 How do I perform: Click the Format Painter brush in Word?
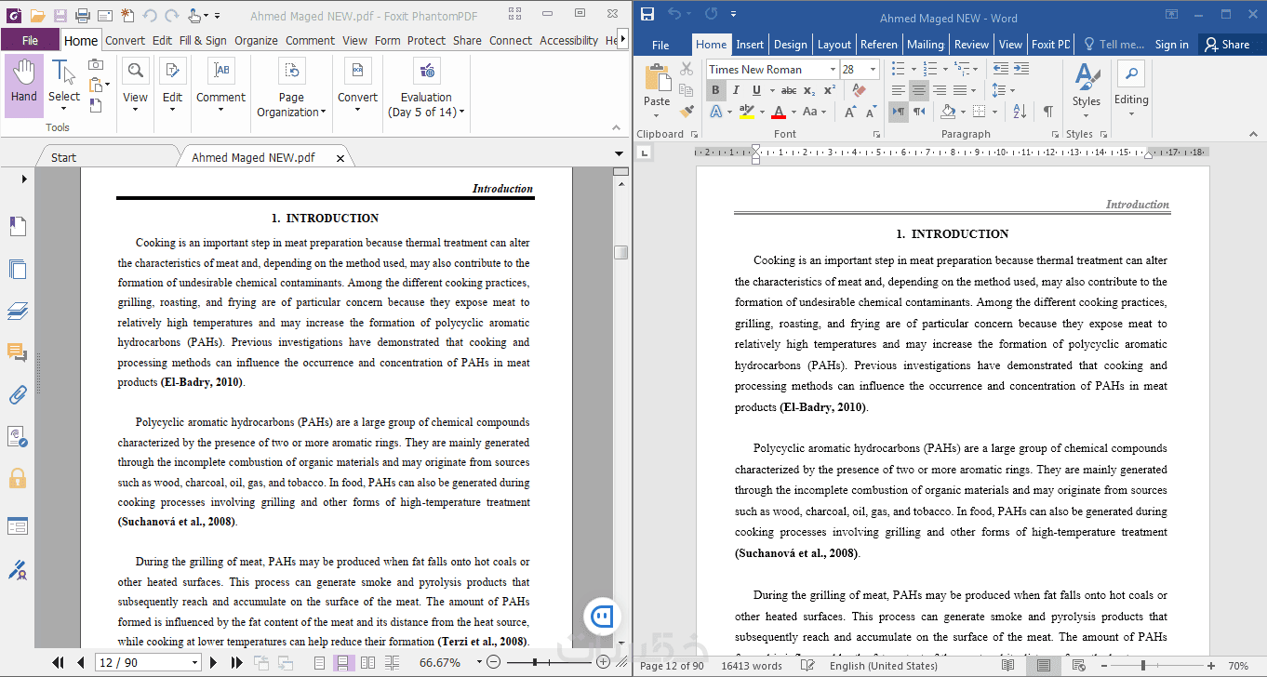click(687, 111)
